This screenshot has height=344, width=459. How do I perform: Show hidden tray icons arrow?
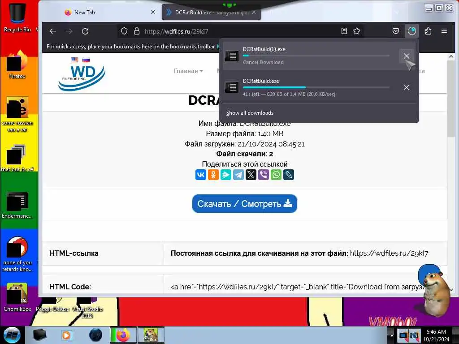392,335
